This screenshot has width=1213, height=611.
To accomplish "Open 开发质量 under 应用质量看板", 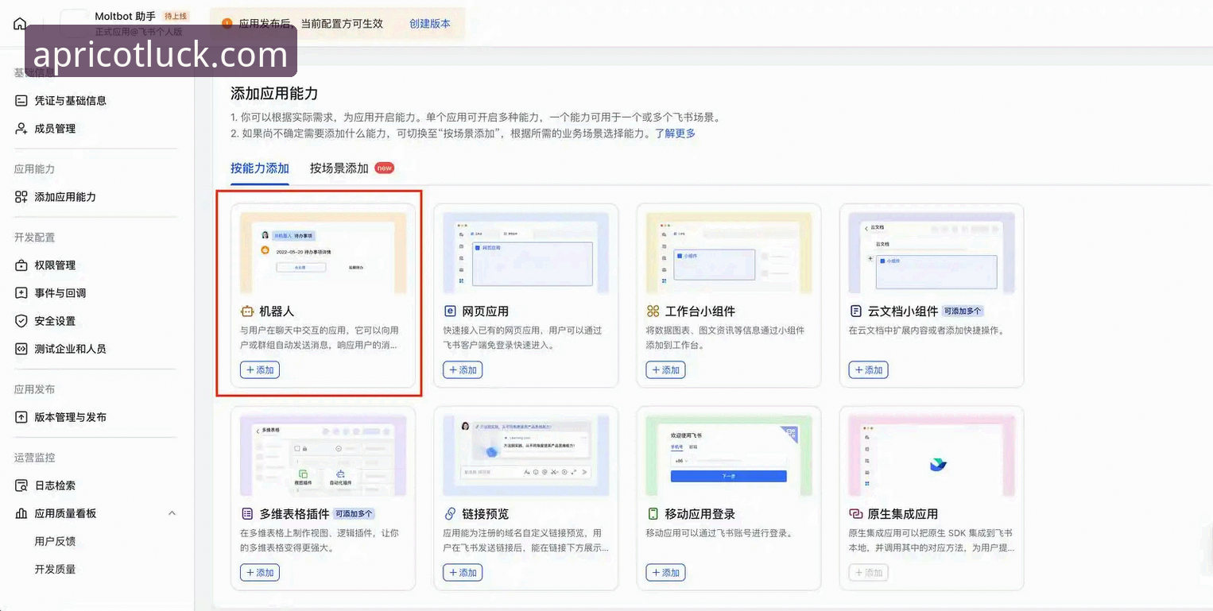I will [x=55, y=569].
